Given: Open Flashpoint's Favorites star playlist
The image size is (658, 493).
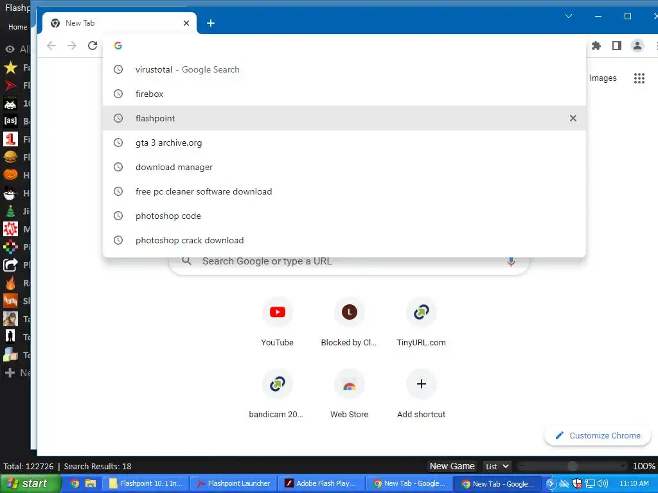Looking at the screenshot, I should 10,67.
